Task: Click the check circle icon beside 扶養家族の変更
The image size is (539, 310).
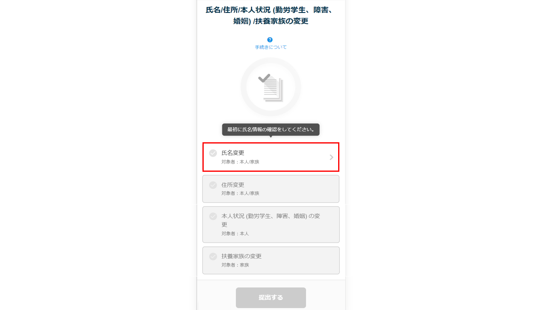Action: pos(213,256)
